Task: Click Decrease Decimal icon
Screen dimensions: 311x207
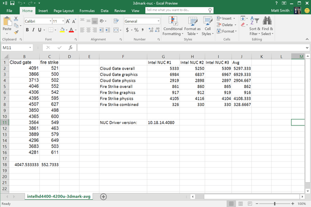Action: pos(157,30)
